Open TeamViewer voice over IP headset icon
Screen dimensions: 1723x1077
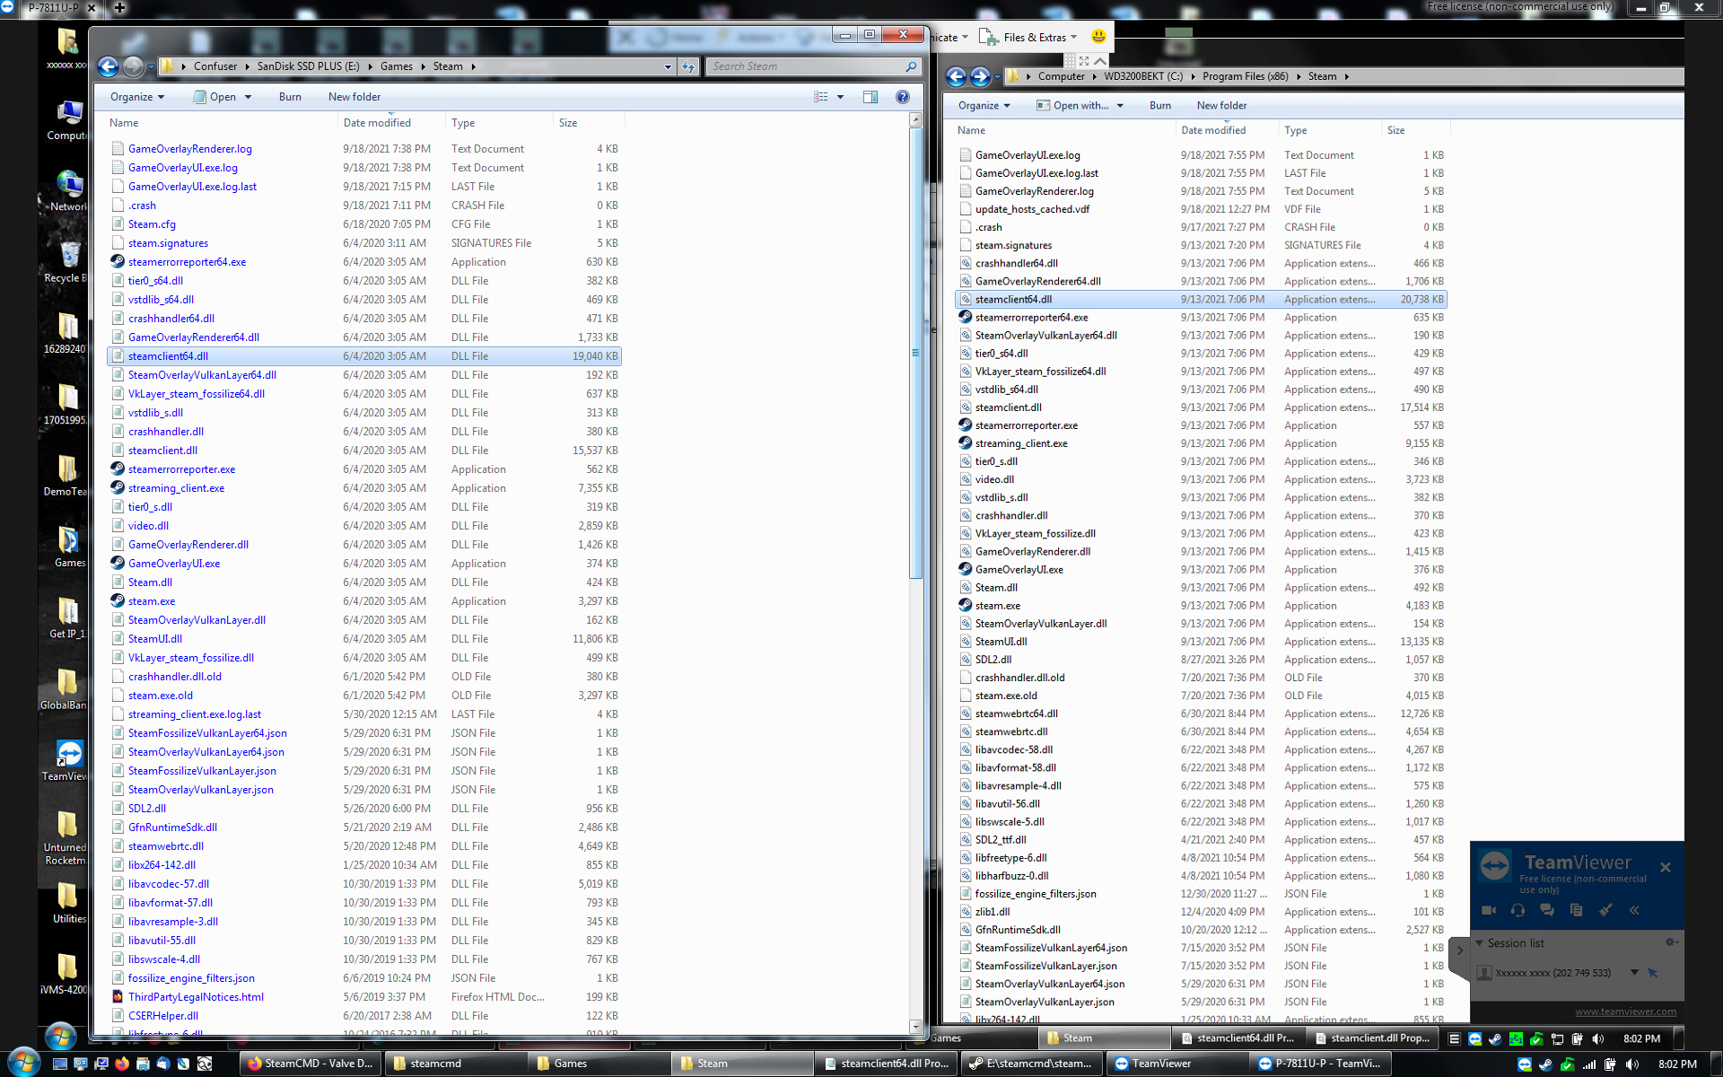pyautogui.click(x=1517, y=910)
